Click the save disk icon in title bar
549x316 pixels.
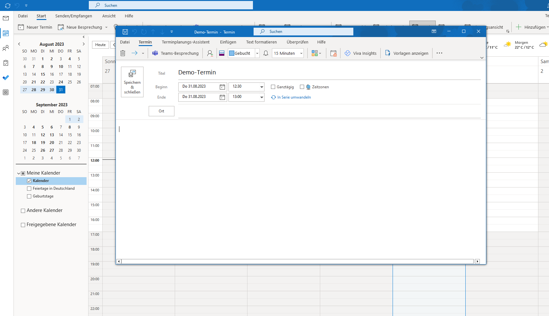click(125, 32)
